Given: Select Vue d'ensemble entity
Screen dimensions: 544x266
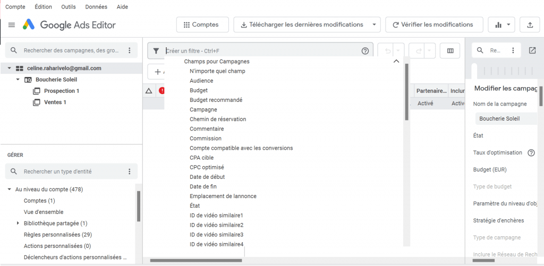Looking at the screenshot, I should pyautogui.click(x=44, y=212).
